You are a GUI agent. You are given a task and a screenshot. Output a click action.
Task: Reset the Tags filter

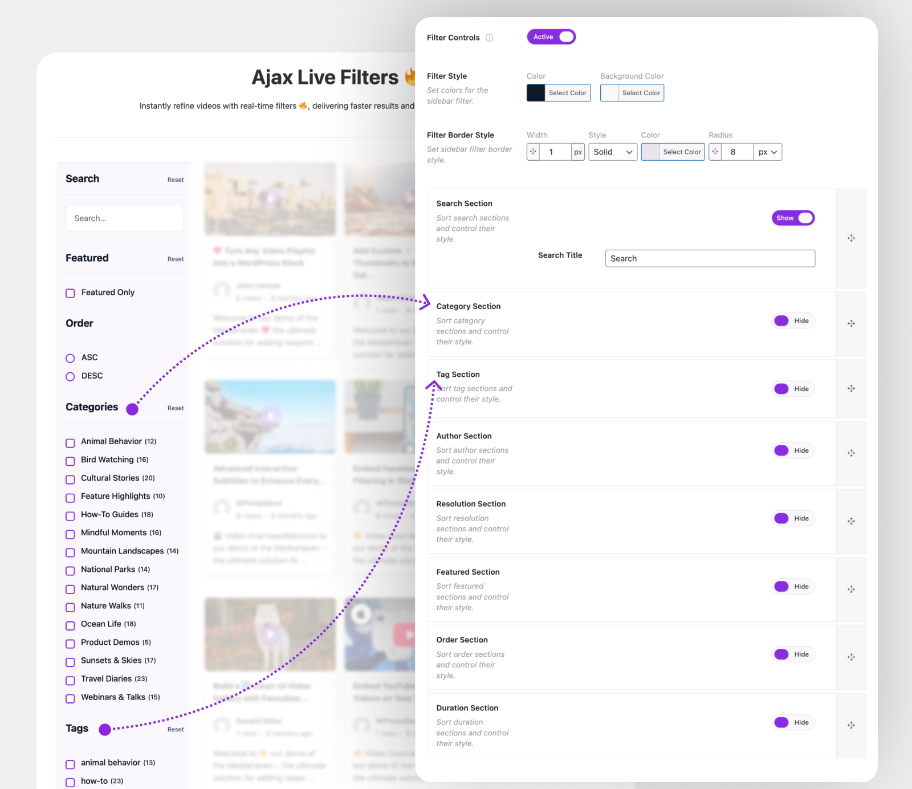pos(176,730)
